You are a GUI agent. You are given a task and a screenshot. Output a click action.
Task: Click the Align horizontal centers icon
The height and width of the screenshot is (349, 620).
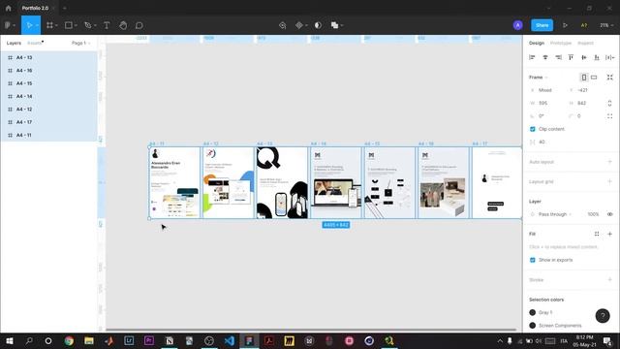(545, 57)
